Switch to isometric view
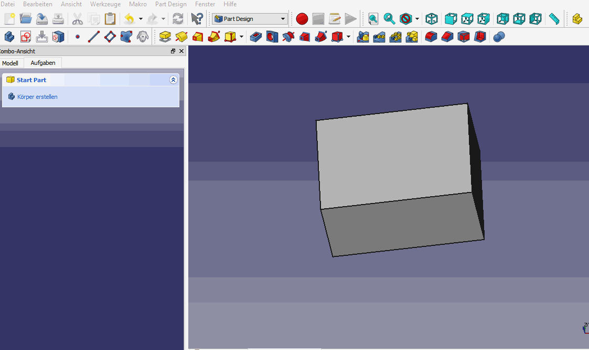The image size is (589, 350). click(x=431, y=19)
